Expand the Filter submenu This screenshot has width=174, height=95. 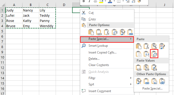tap(107, 78)
